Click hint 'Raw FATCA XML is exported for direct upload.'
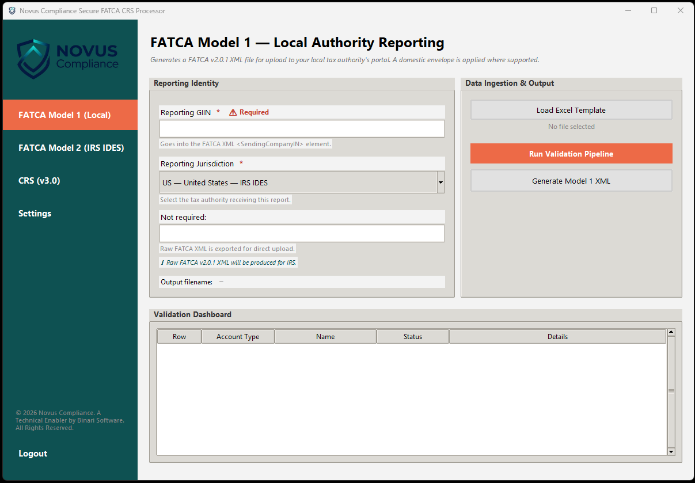This screenshot has height=483, width=695. (x=227, y=249)
